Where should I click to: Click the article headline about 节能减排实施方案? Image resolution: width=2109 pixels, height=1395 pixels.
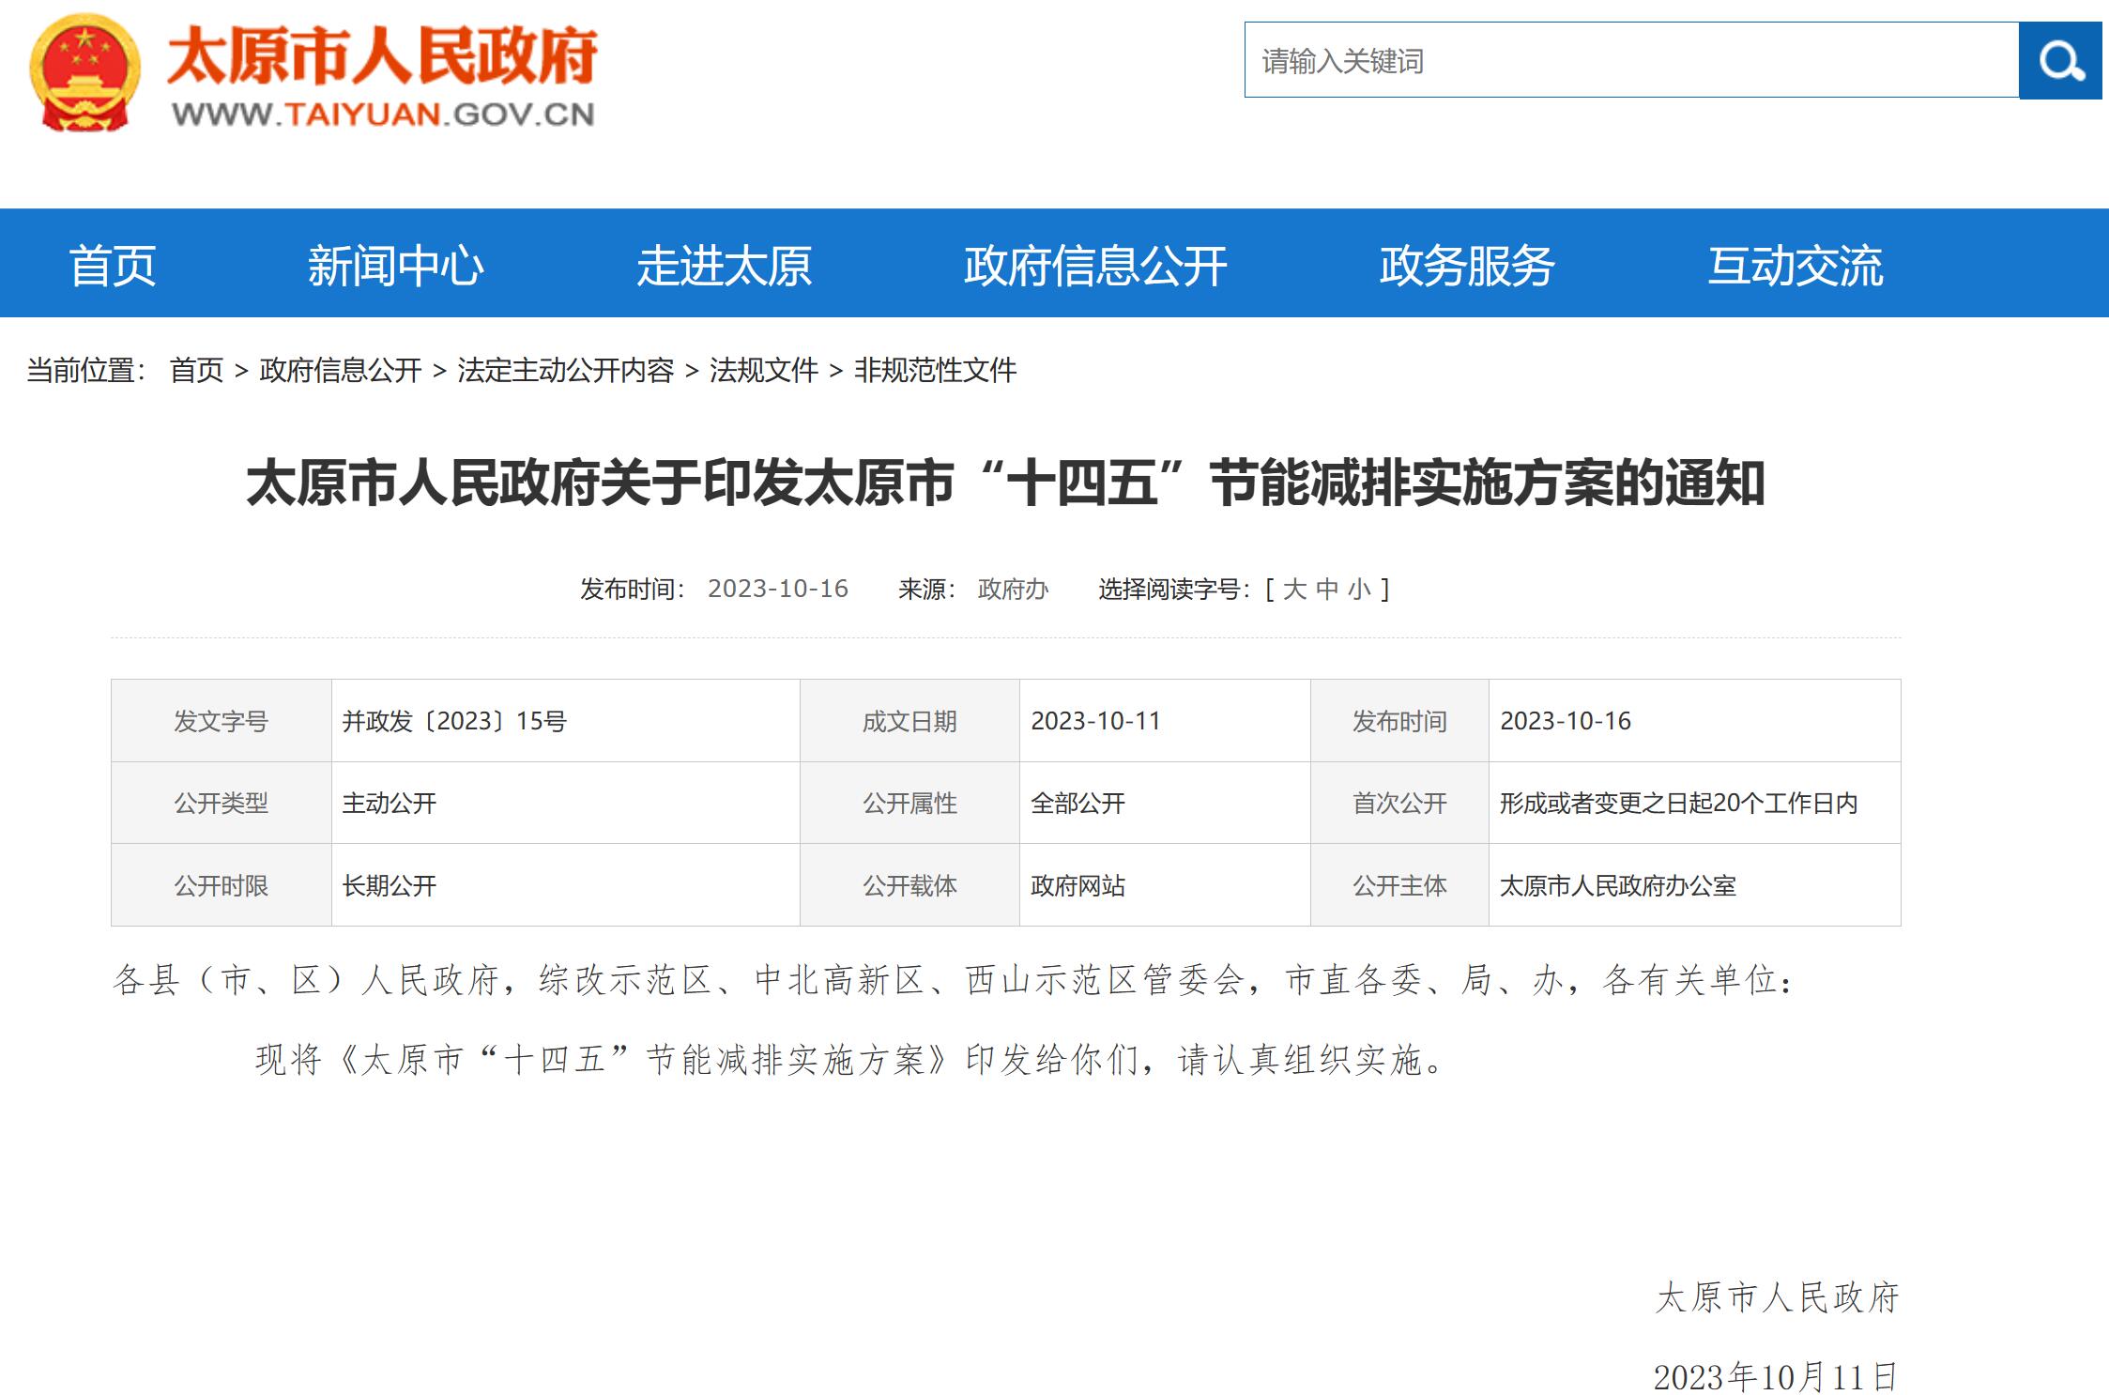click(1005, 483)
